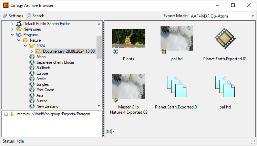The image size is (257, 146).
Task: Click the Nature folder icon
Action: (25, 40)
